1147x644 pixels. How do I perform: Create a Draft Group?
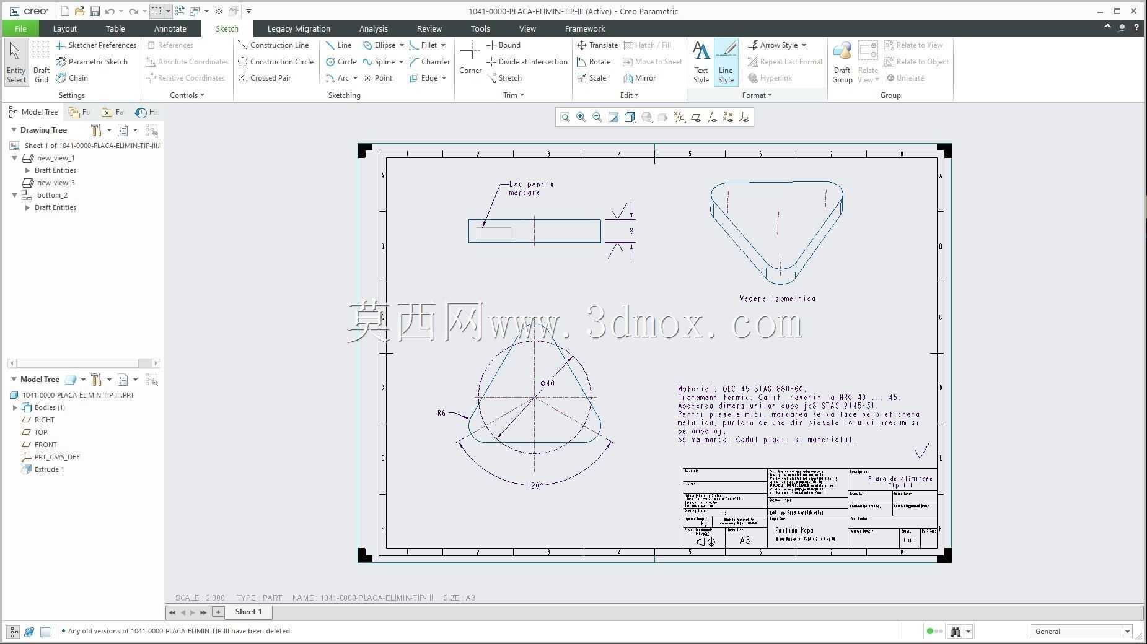pos(842,62)
